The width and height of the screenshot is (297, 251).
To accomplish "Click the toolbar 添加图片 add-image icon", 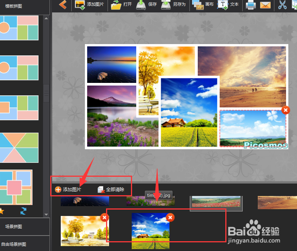I will (80, 5).
